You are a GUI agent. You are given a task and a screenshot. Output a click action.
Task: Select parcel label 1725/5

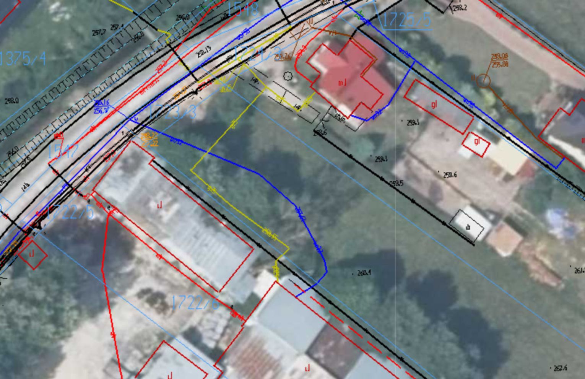[406, 20]
